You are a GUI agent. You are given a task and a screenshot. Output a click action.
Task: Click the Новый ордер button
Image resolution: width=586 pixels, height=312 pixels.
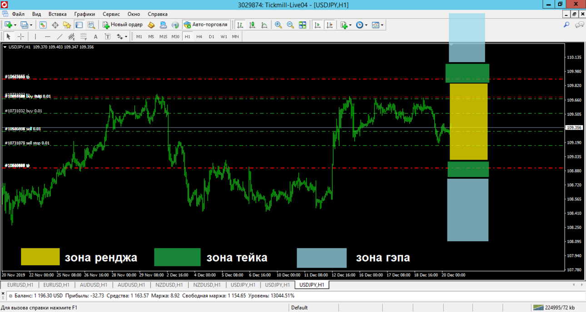[x=123, y=25]
